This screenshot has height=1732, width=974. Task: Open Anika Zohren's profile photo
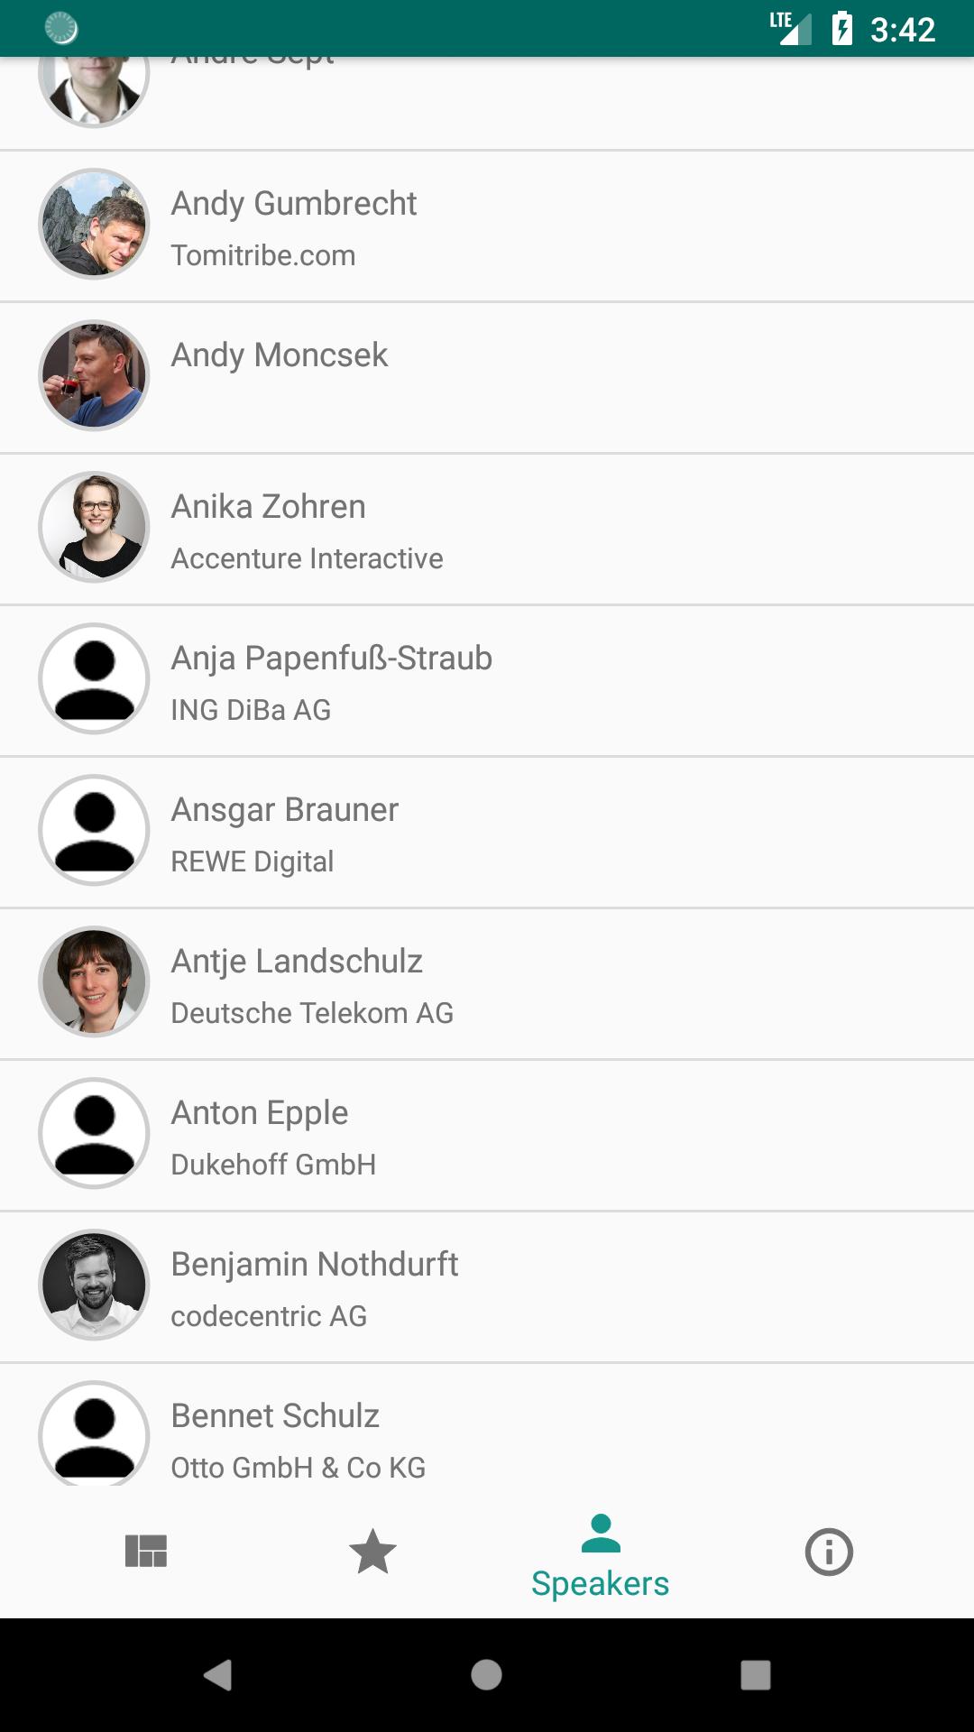point(94,527)
